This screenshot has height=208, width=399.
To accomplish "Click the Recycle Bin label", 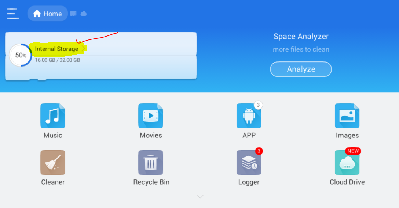I will (151, 182).
